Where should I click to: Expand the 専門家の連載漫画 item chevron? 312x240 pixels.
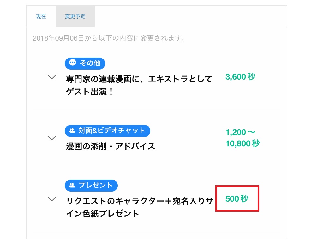tap(52, 77)
